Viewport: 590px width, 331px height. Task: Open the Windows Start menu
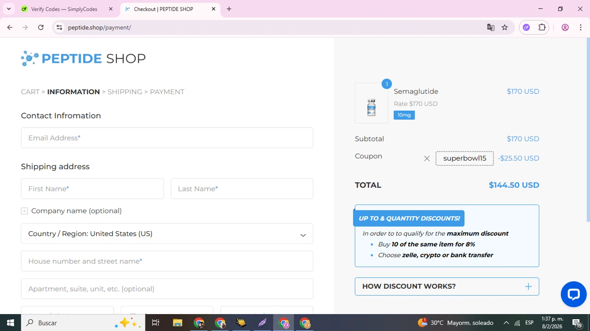[10, 323]
